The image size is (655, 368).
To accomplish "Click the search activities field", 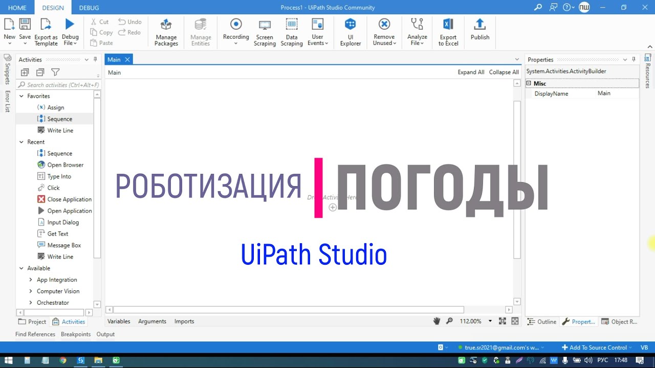I will (x=59, y=85).
